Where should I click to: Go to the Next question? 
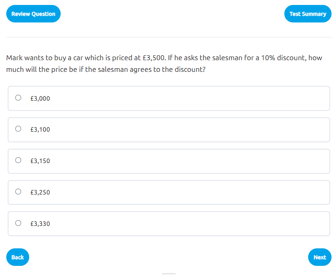319,257
